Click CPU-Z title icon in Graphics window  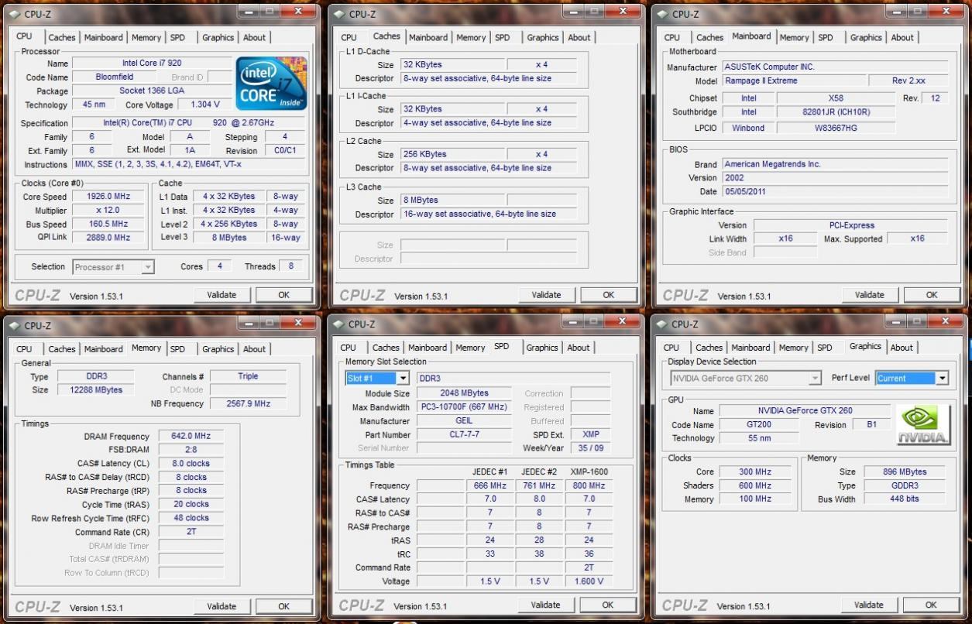click(x=661, y=324)
